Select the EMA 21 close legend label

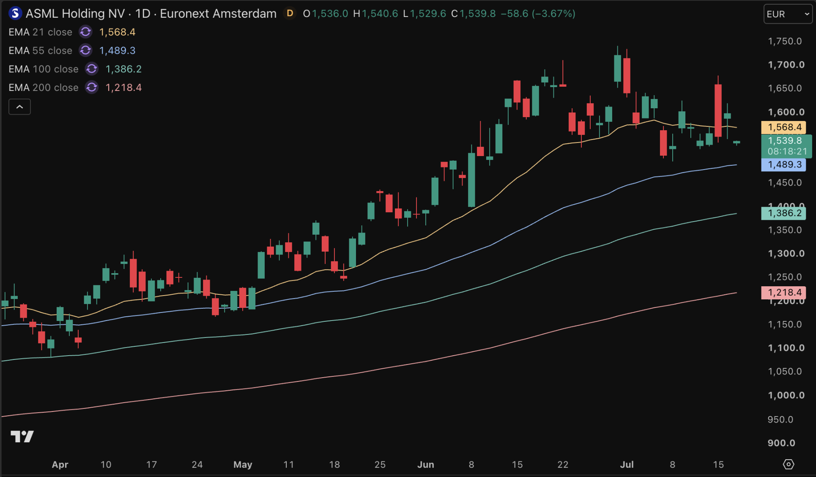(x=40, y=32)
